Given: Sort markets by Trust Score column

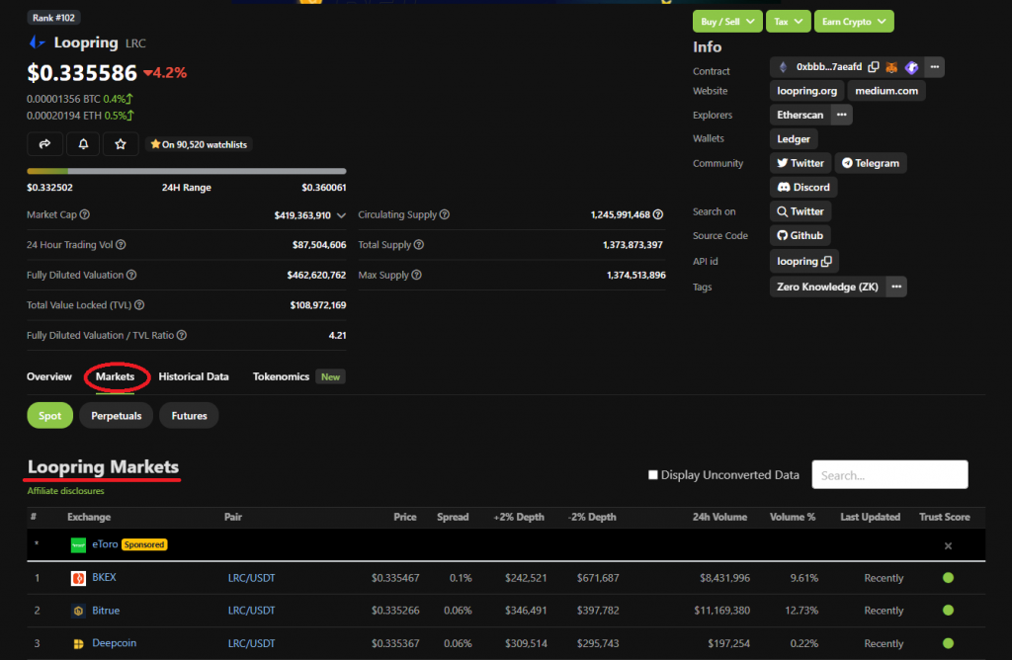Looking at the screenshot, I should click(944, 518).
